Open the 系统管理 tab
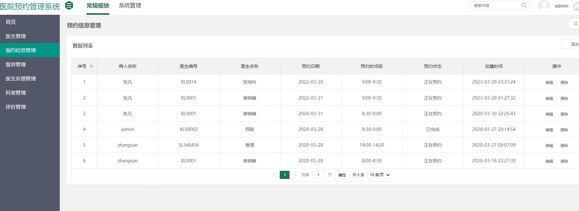This screenshot has width=579, height=211. [x=130, y=6]
